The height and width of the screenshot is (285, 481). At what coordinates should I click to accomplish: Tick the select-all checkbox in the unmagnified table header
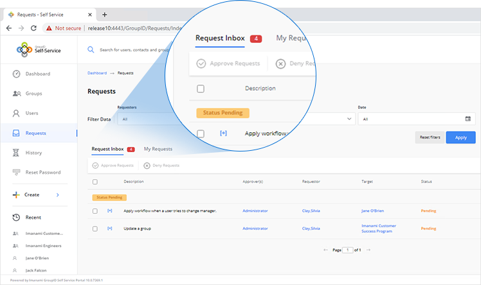(95, 182)
